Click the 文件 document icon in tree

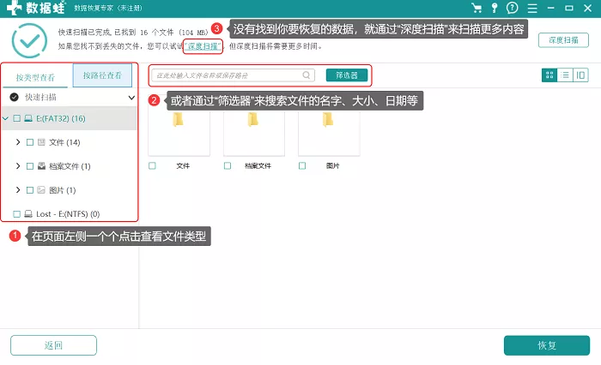click(41, 142)
